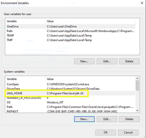Click Edit under System variables
This screenshot has height=138, width=146.
[107, 119]
